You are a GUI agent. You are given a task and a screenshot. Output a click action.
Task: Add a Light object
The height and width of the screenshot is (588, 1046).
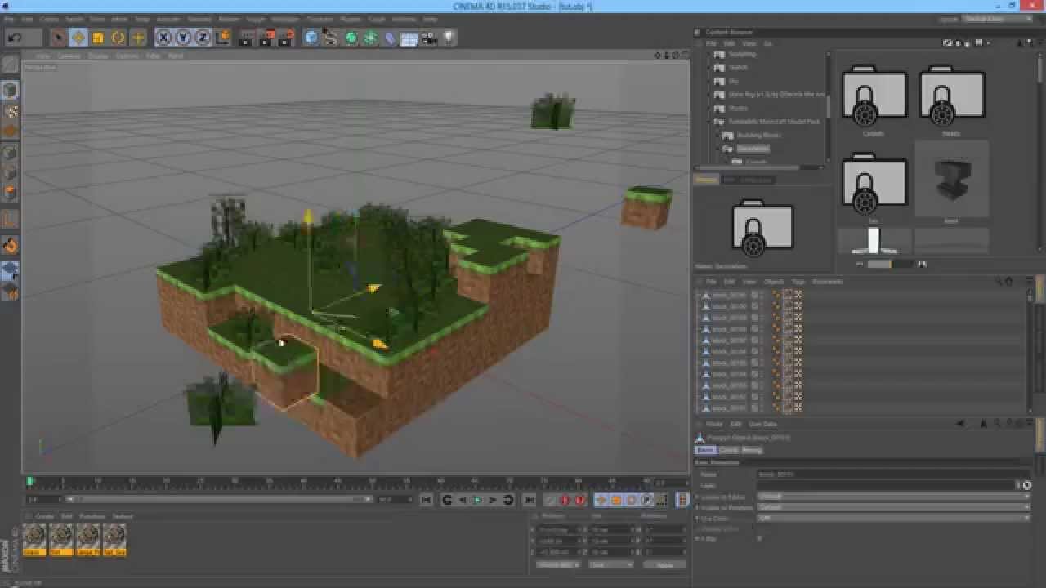coord(449,38)
